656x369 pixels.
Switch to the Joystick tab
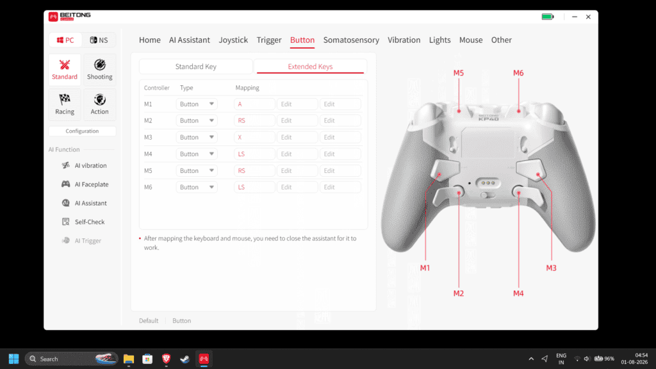233,40
